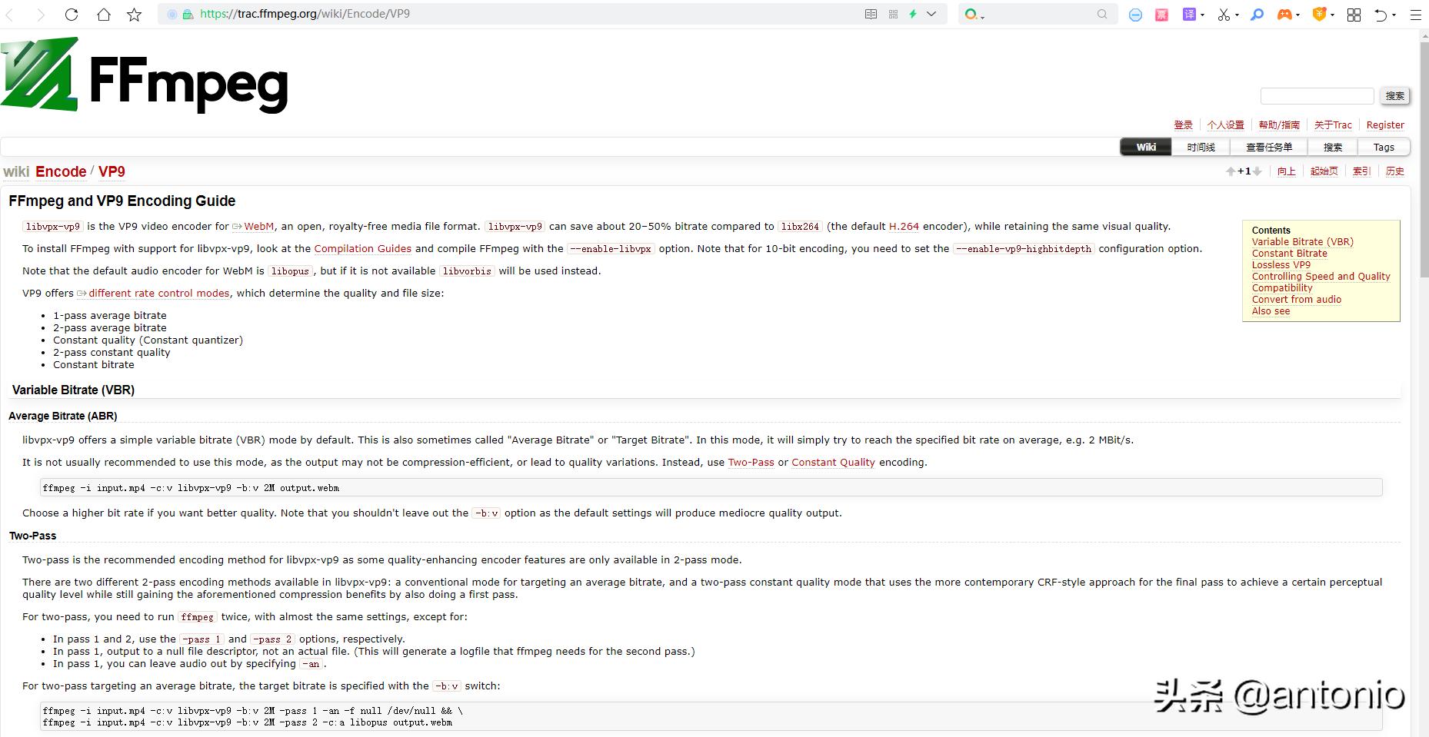Activate reading mode icon in toolbar
The width and height of the screenshot is (1429, 737).
point(871,14)
